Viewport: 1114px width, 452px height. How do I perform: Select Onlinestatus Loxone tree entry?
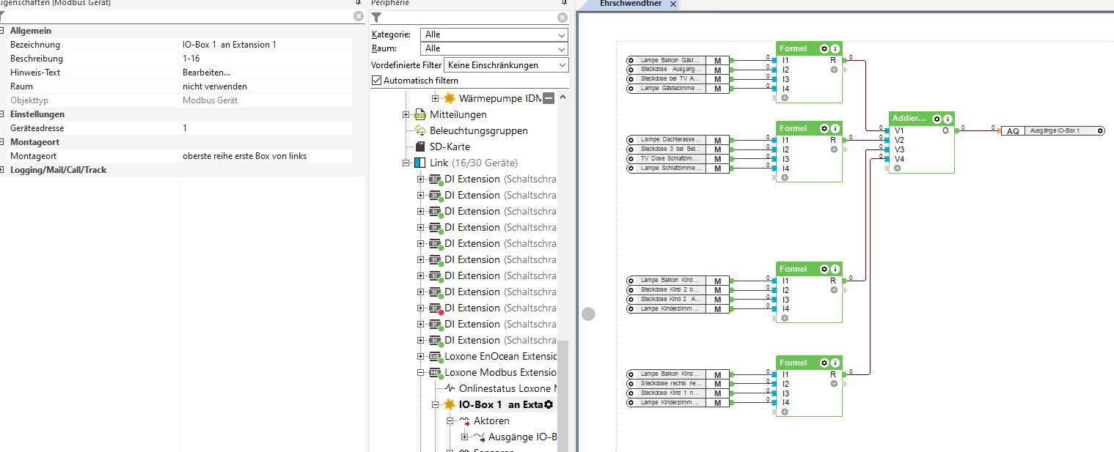[x=508, y=388]
